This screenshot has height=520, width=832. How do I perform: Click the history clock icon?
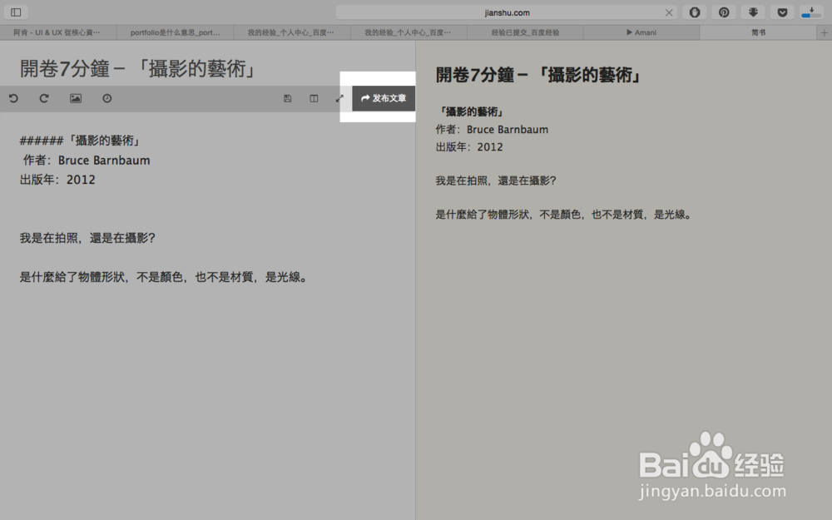click(x=106, y=98)
